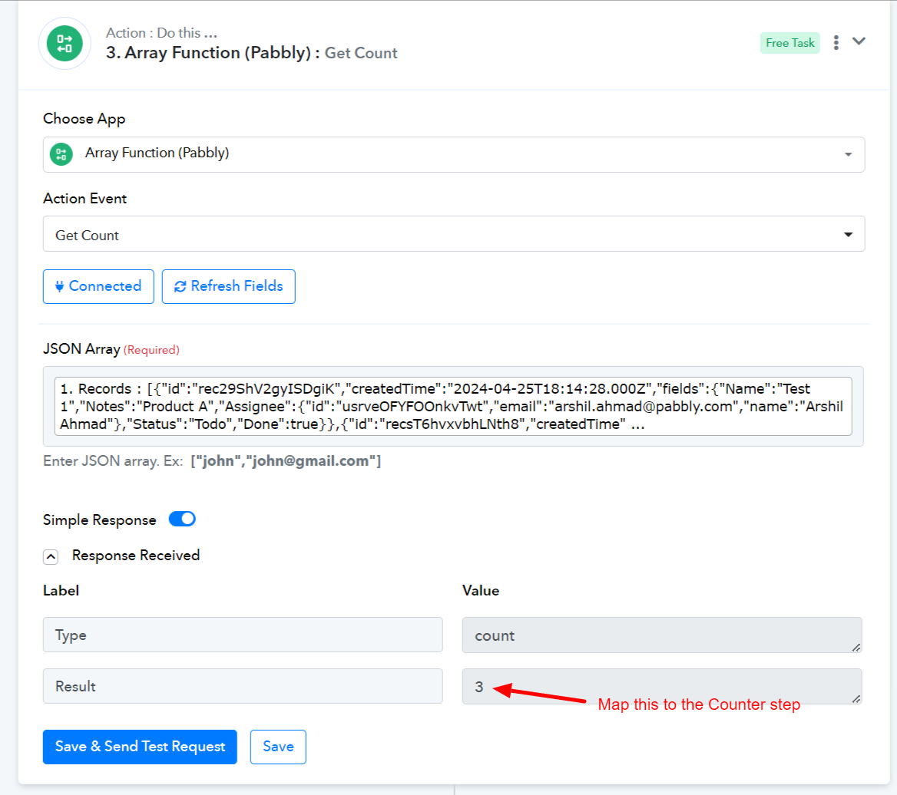897x795 pixels.
Task: Toggle the Simple Response switch
Action: (182, 519)
